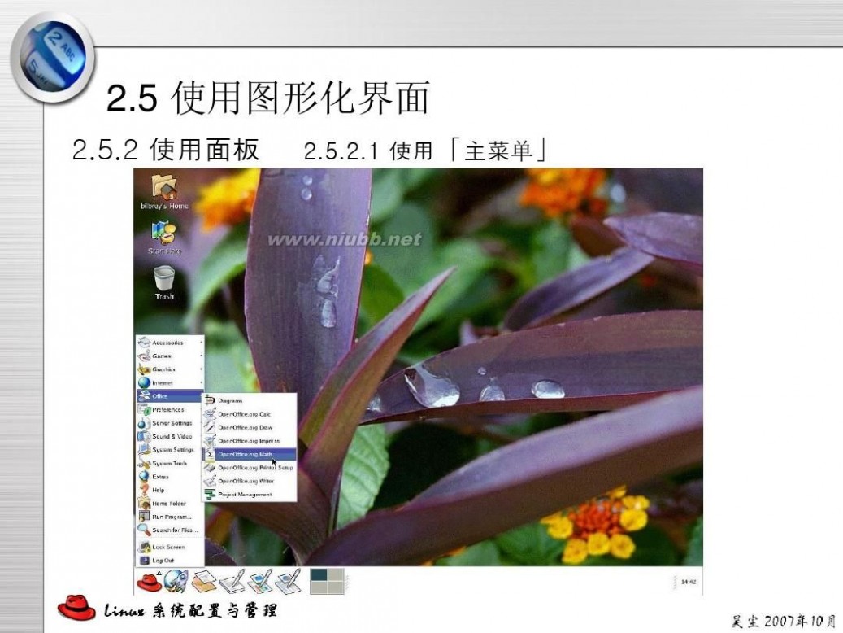The height and width of the screenshot is (633, 843).
Task: Expand the Graphics submenu
Action: (170, 369)
